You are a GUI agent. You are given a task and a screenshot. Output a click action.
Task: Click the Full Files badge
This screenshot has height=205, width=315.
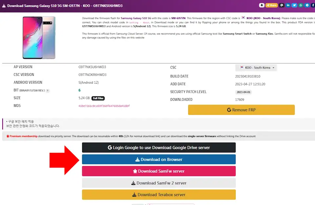click(98, 98)
